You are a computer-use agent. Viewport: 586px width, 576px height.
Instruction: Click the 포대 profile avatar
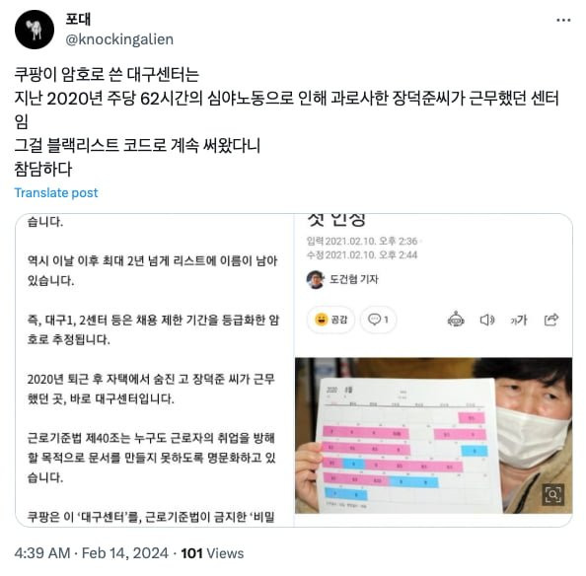coord(35,30)
